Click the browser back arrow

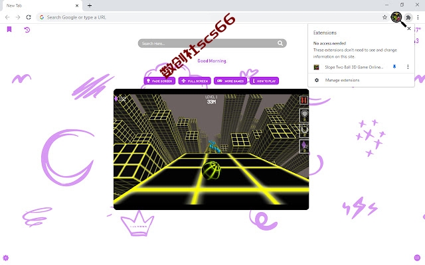7,17
